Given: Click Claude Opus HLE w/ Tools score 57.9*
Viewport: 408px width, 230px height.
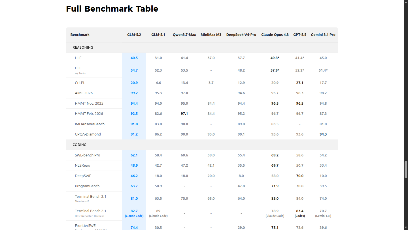Looking at the screenshot, I should click(x=275, y=70).
